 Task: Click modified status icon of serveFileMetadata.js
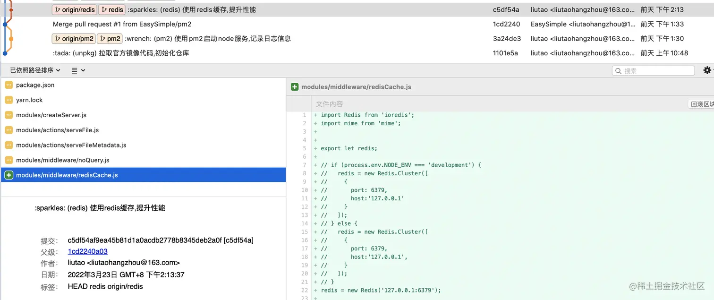[x=8, y=145]
